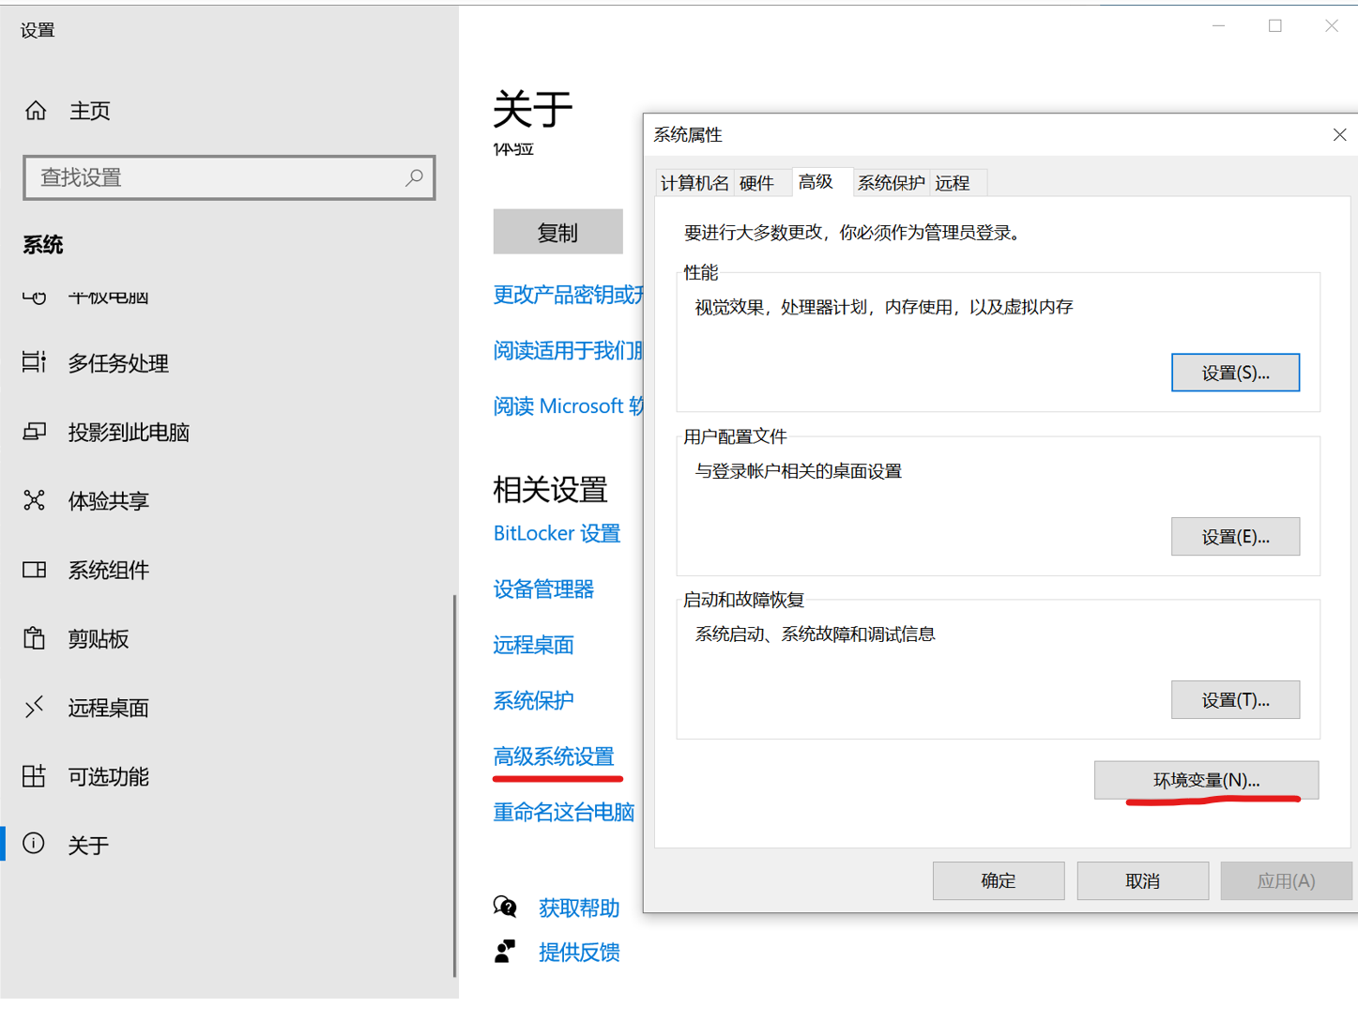Click the sidebar vertical scrollbar

455,786
